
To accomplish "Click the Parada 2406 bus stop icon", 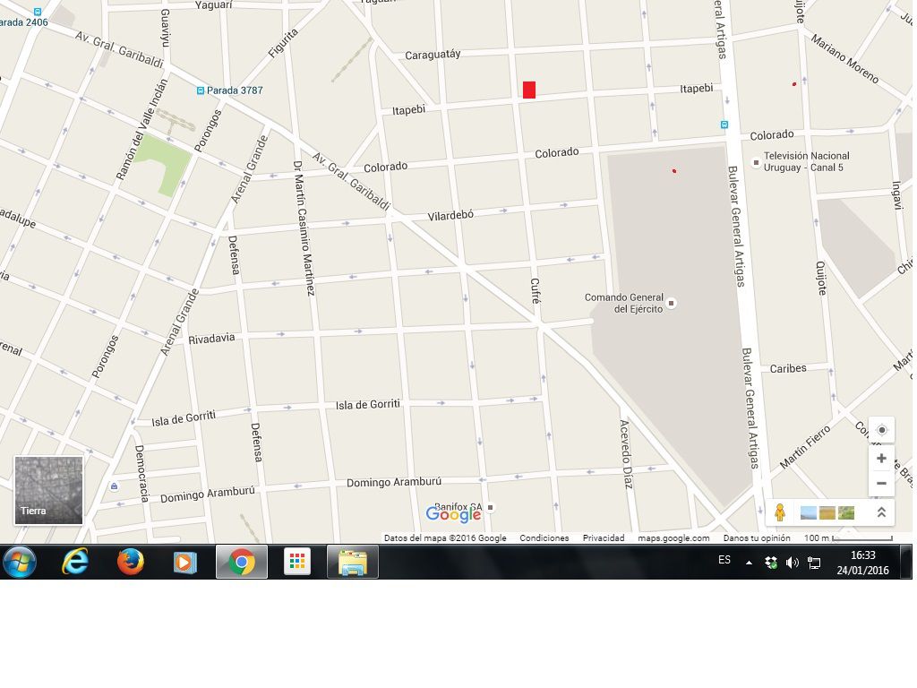I will [x=38, y=12].
